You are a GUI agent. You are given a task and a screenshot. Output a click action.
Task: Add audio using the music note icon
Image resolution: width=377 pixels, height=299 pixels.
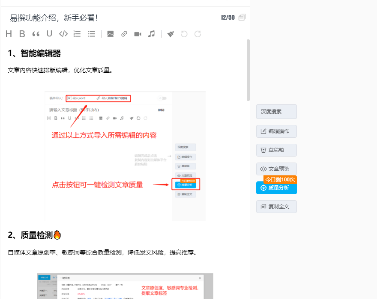point(151,34)
